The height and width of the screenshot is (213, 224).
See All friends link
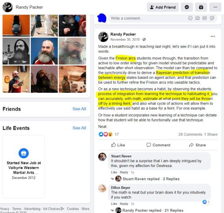(x=79, y=109)
